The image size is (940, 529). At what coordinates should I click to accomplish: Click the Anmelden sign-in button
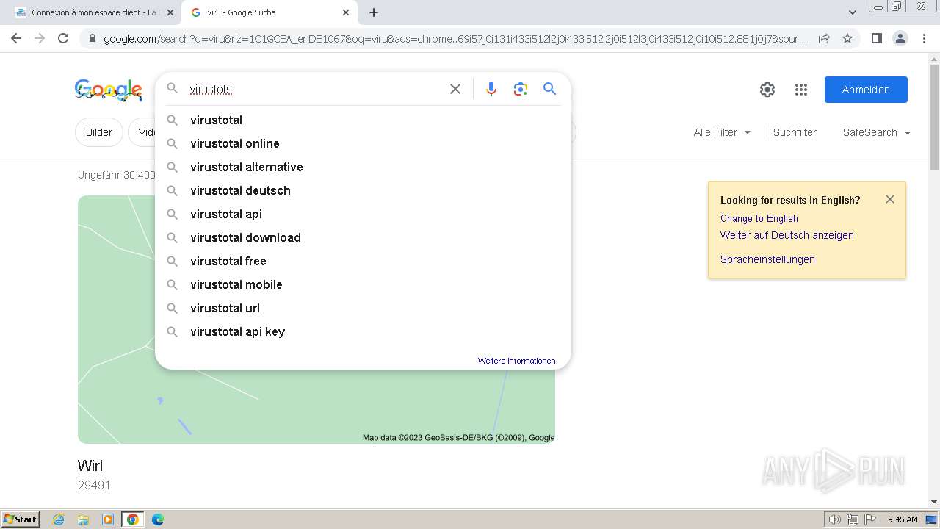click(x=866, y=90)
